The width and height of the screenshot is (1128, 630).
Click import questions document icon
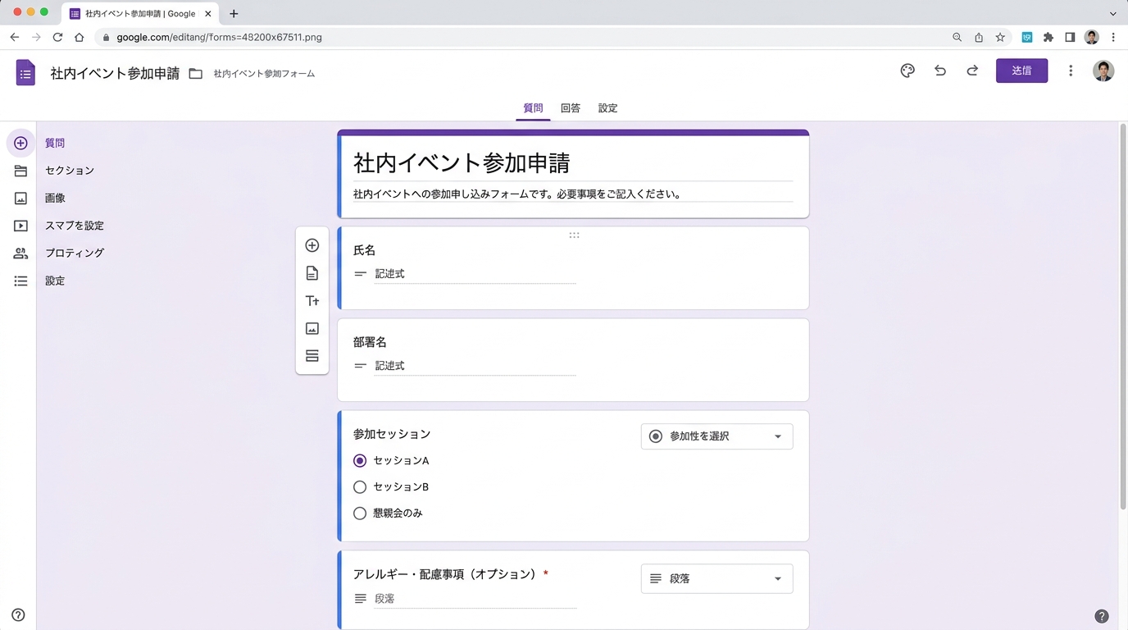312,273
